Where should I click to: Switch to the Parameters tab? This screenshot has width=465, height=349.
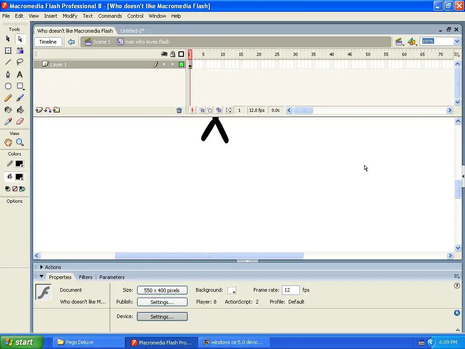tap(112, 277)
